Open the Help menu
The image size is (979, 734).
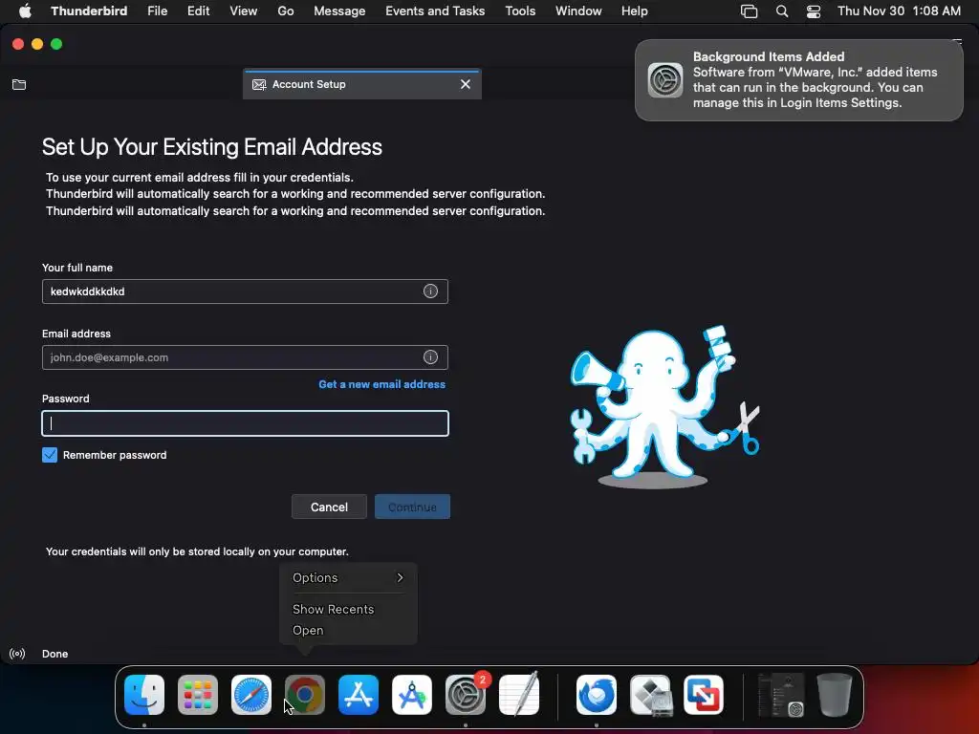[635, 11]
